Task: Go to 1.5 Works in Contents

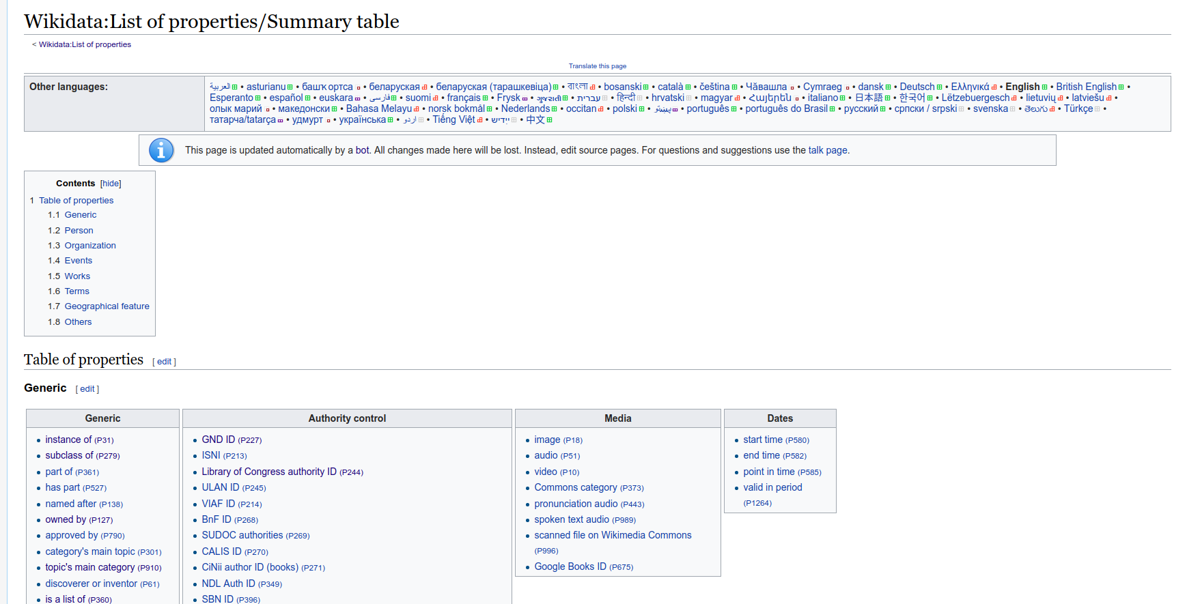Action: pos(77,276)
